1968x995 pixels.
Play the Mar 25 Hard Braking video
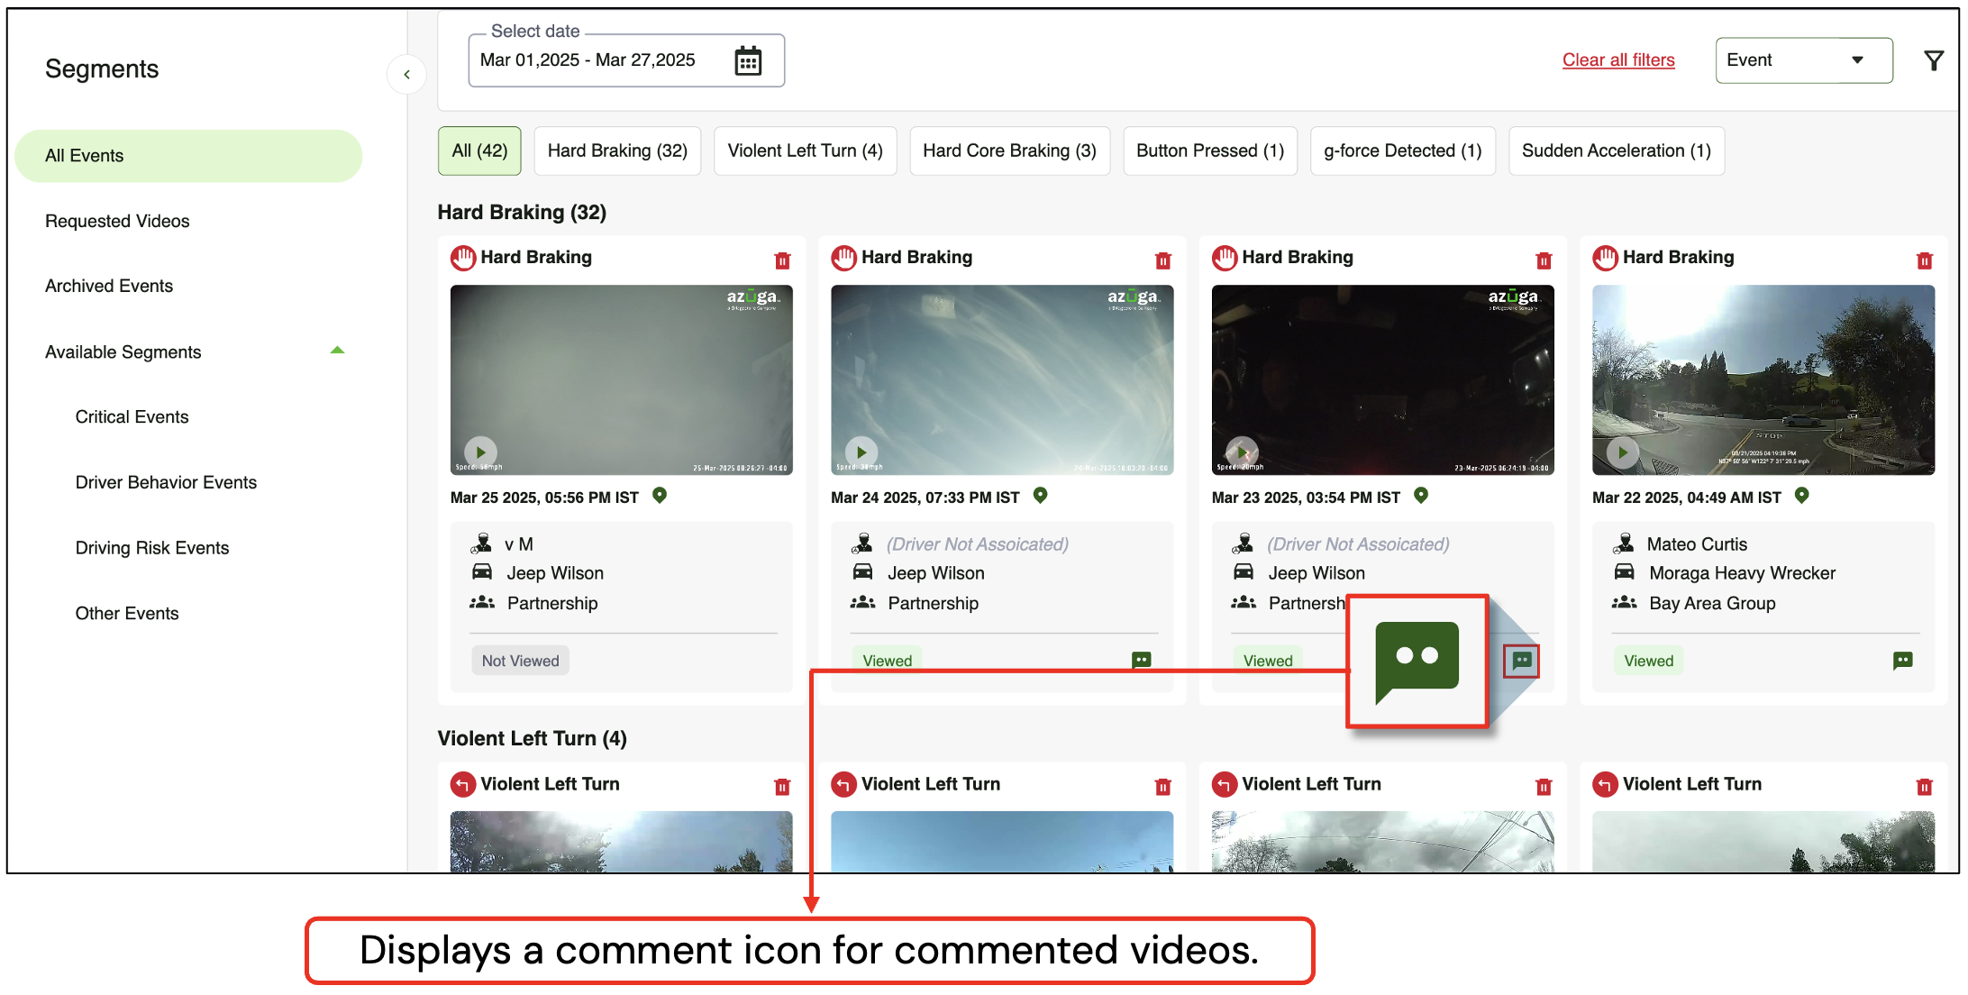point(480,452)
